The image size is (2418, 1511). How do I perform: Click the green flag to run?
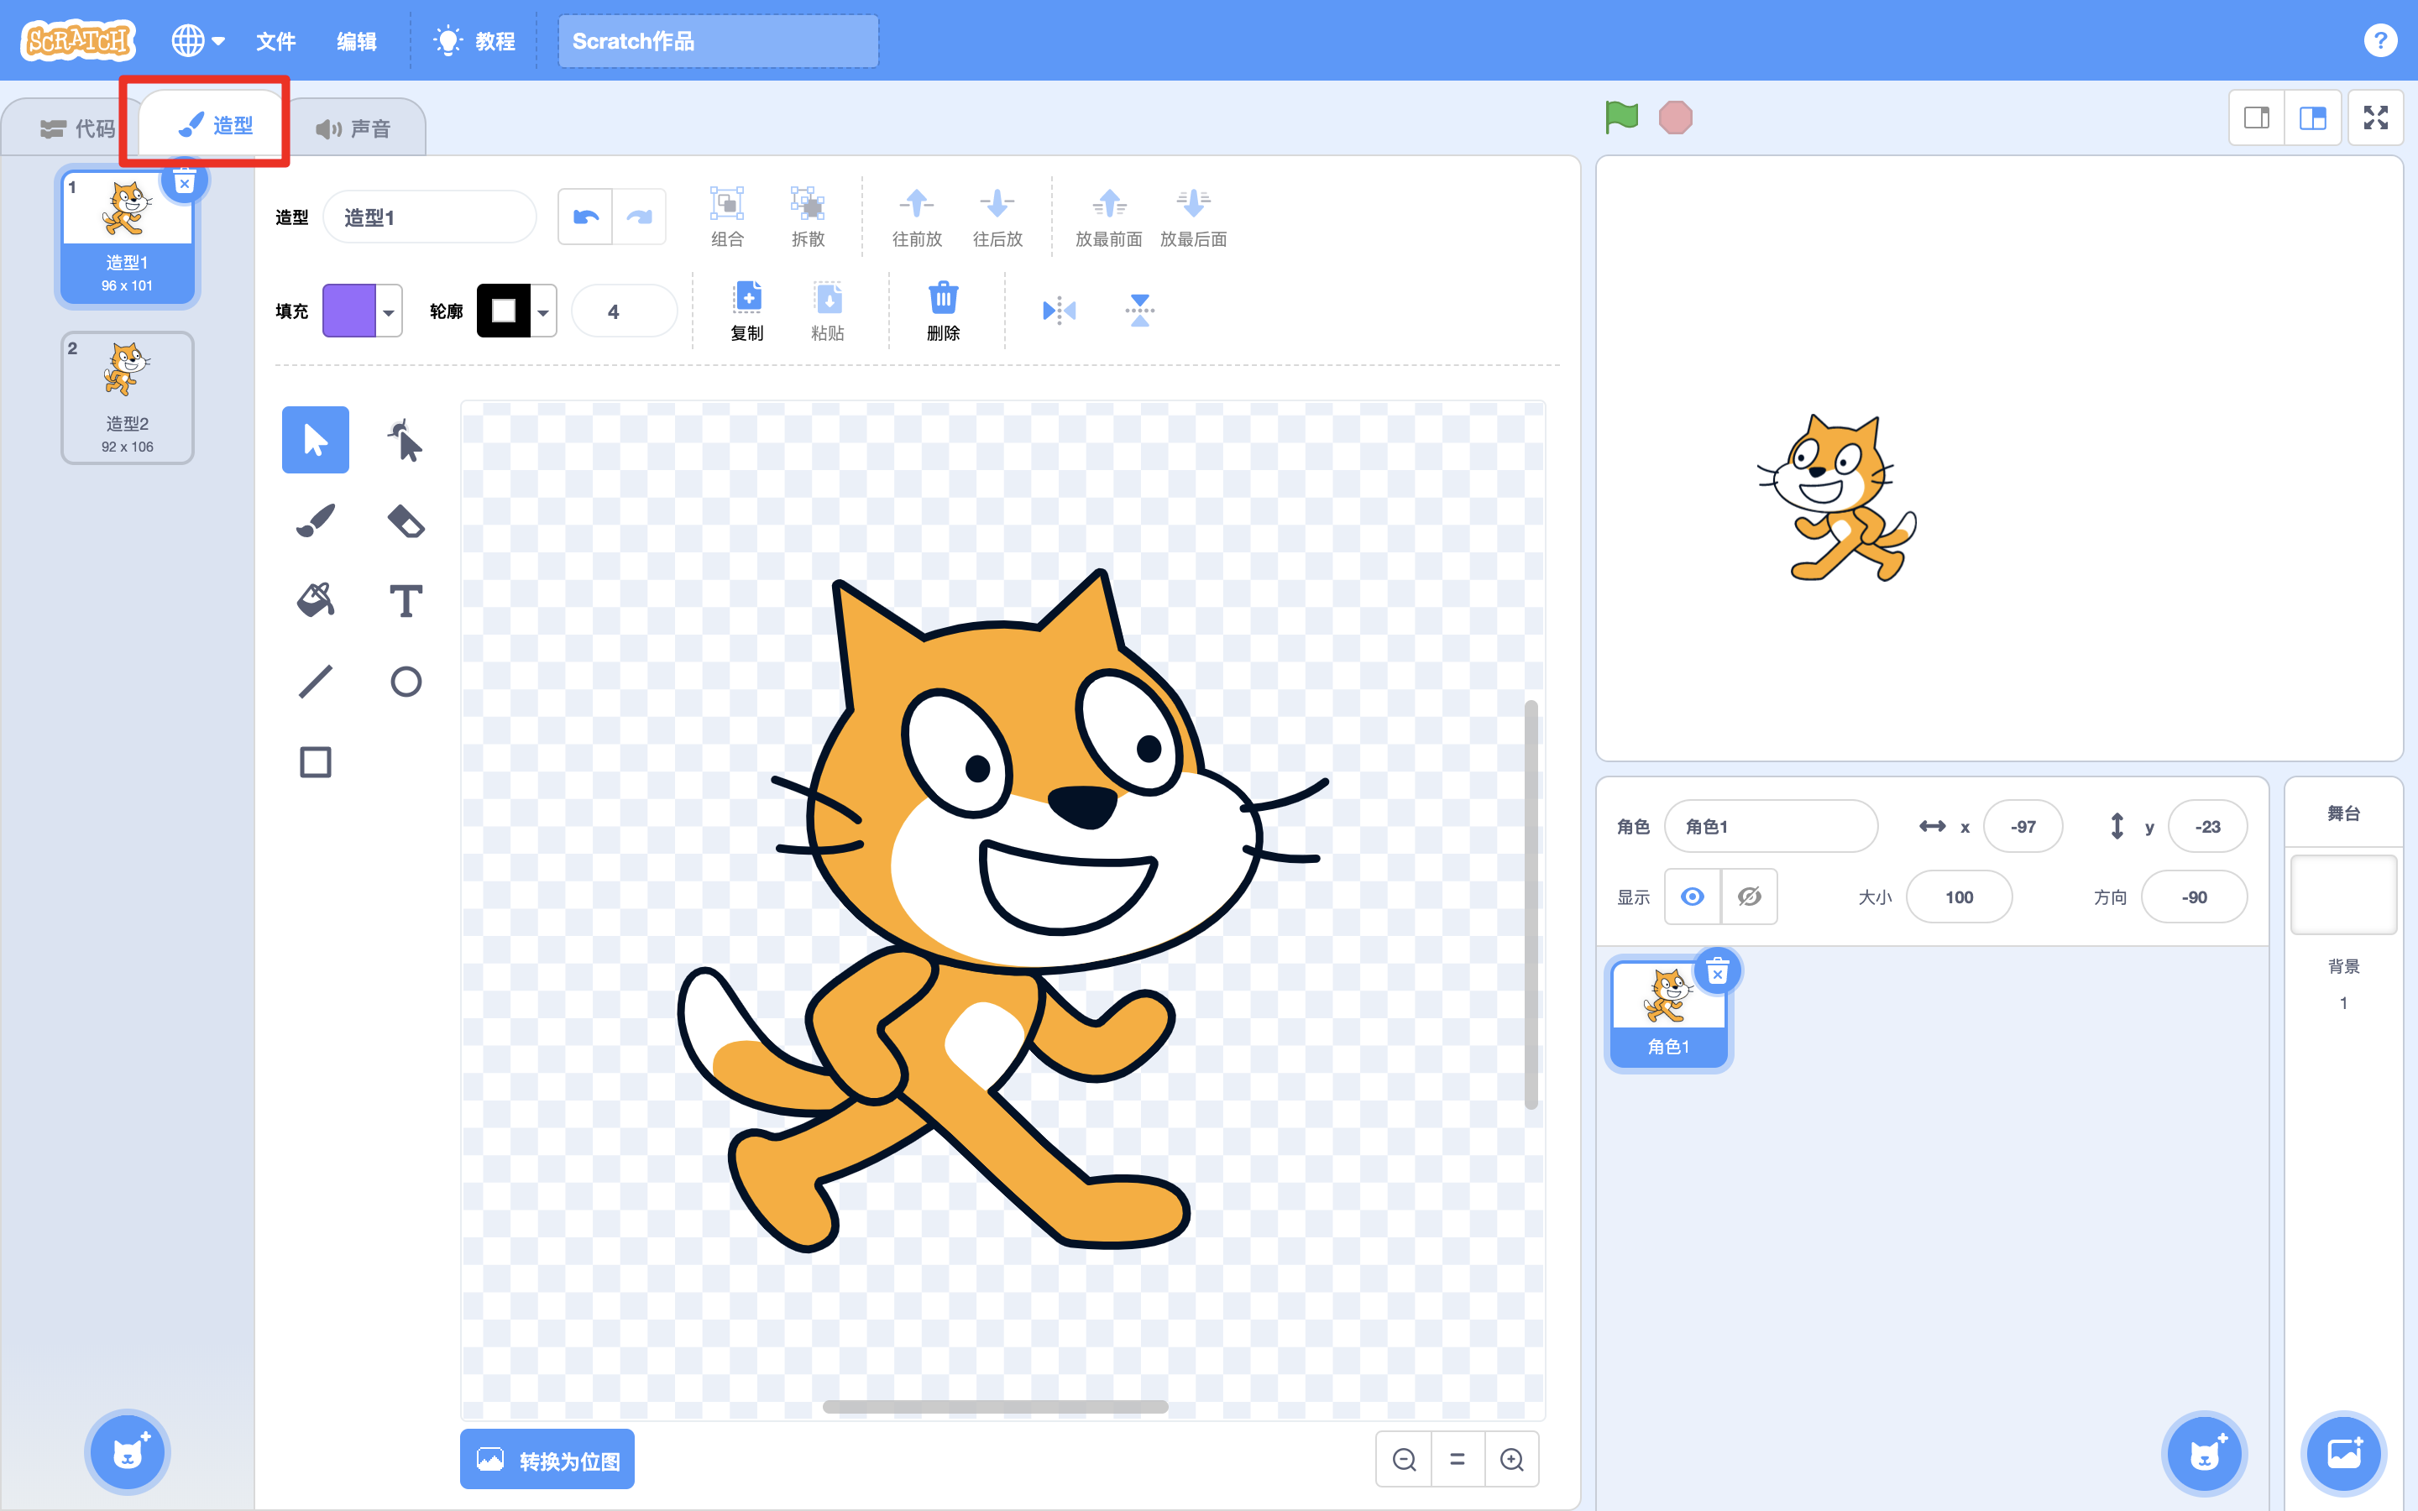click(x=1620, y=117)
